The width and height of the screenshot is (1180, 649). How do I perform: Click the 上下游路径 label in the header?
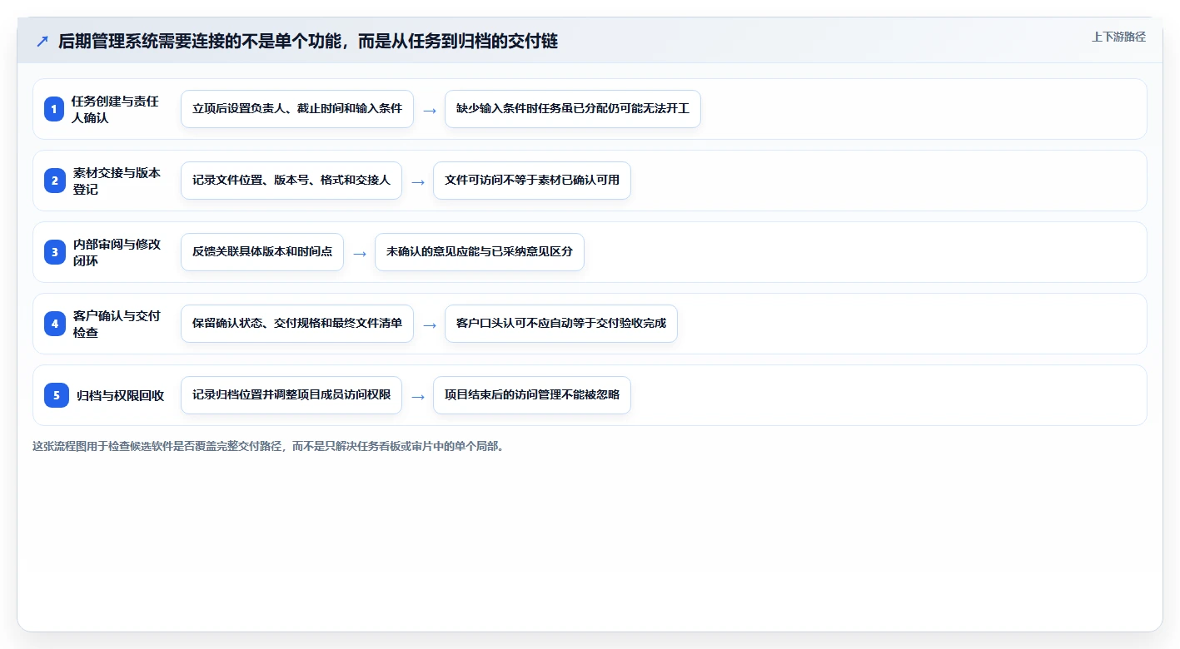pyautogui.click(x=1118, y=37)
